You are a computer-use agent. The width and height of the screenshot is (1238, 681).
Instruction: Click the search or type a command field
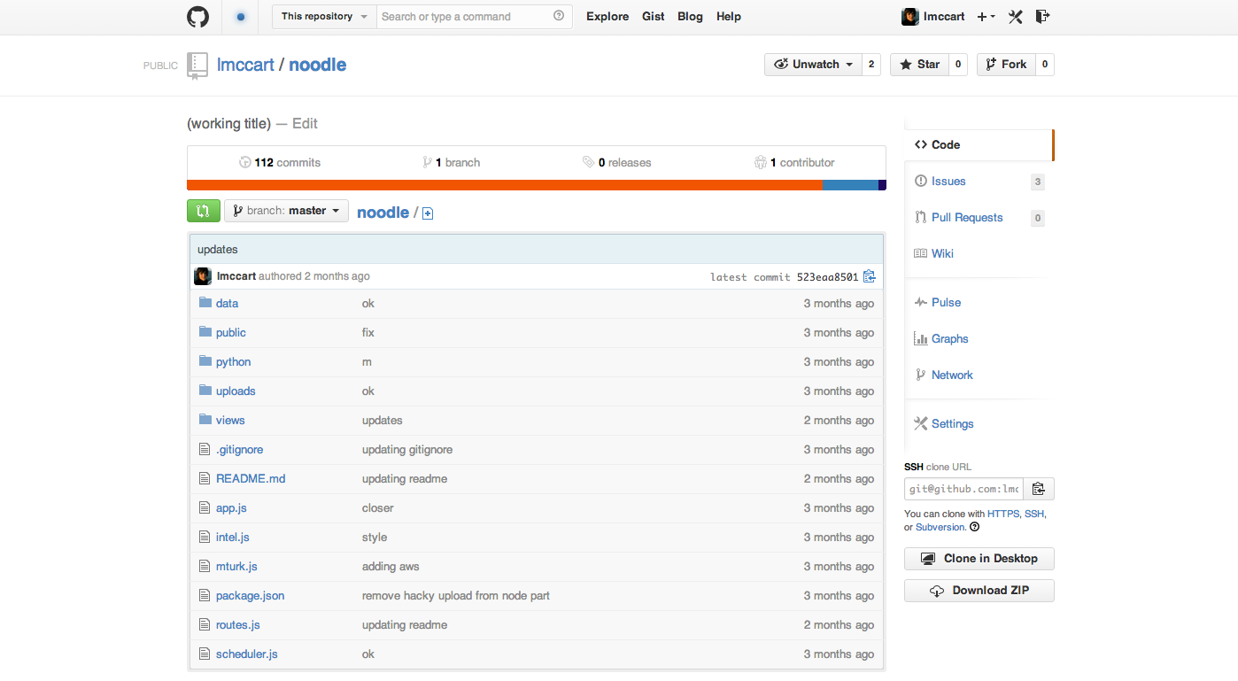[474, 16]
